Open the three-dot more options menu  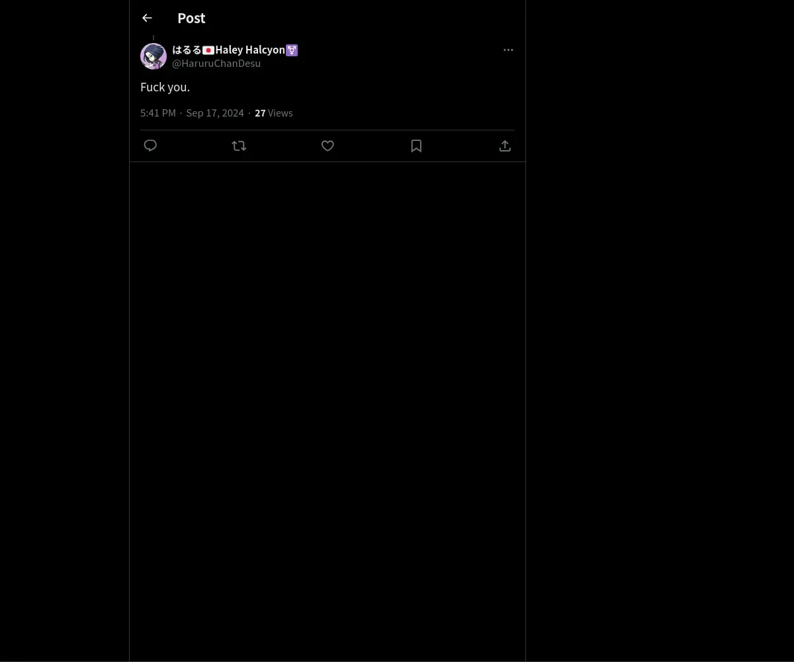click(x=508, y=50)
